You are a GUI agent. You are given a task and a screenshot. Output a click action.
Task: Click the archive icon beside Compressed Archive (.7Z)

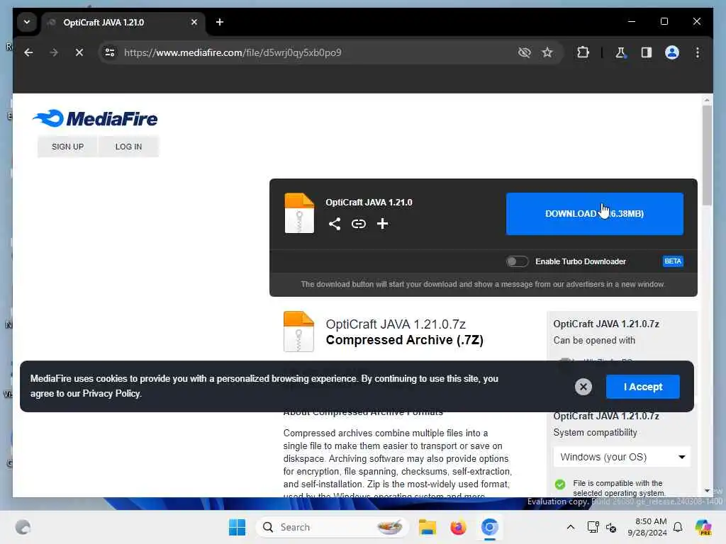[298, 331]
